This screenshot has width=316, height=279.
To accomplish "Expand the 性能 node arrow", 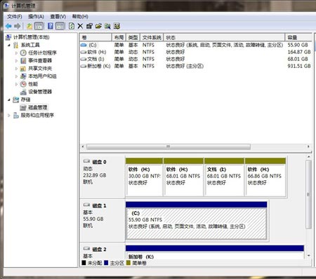I will (x=16, y=84).
